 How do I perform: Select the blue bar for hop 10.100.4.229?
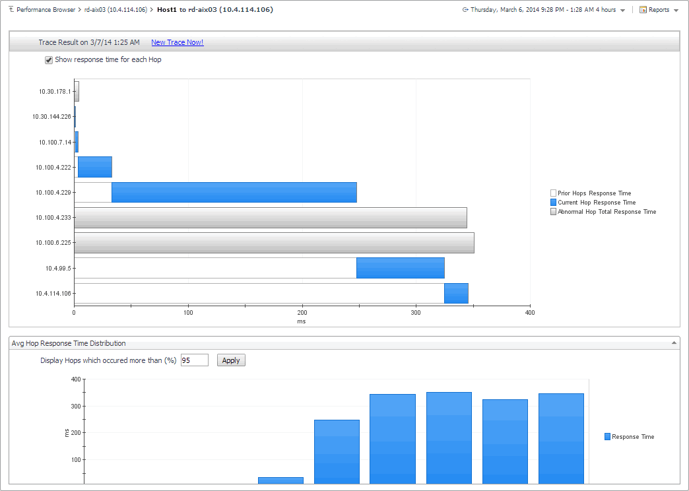234,193
